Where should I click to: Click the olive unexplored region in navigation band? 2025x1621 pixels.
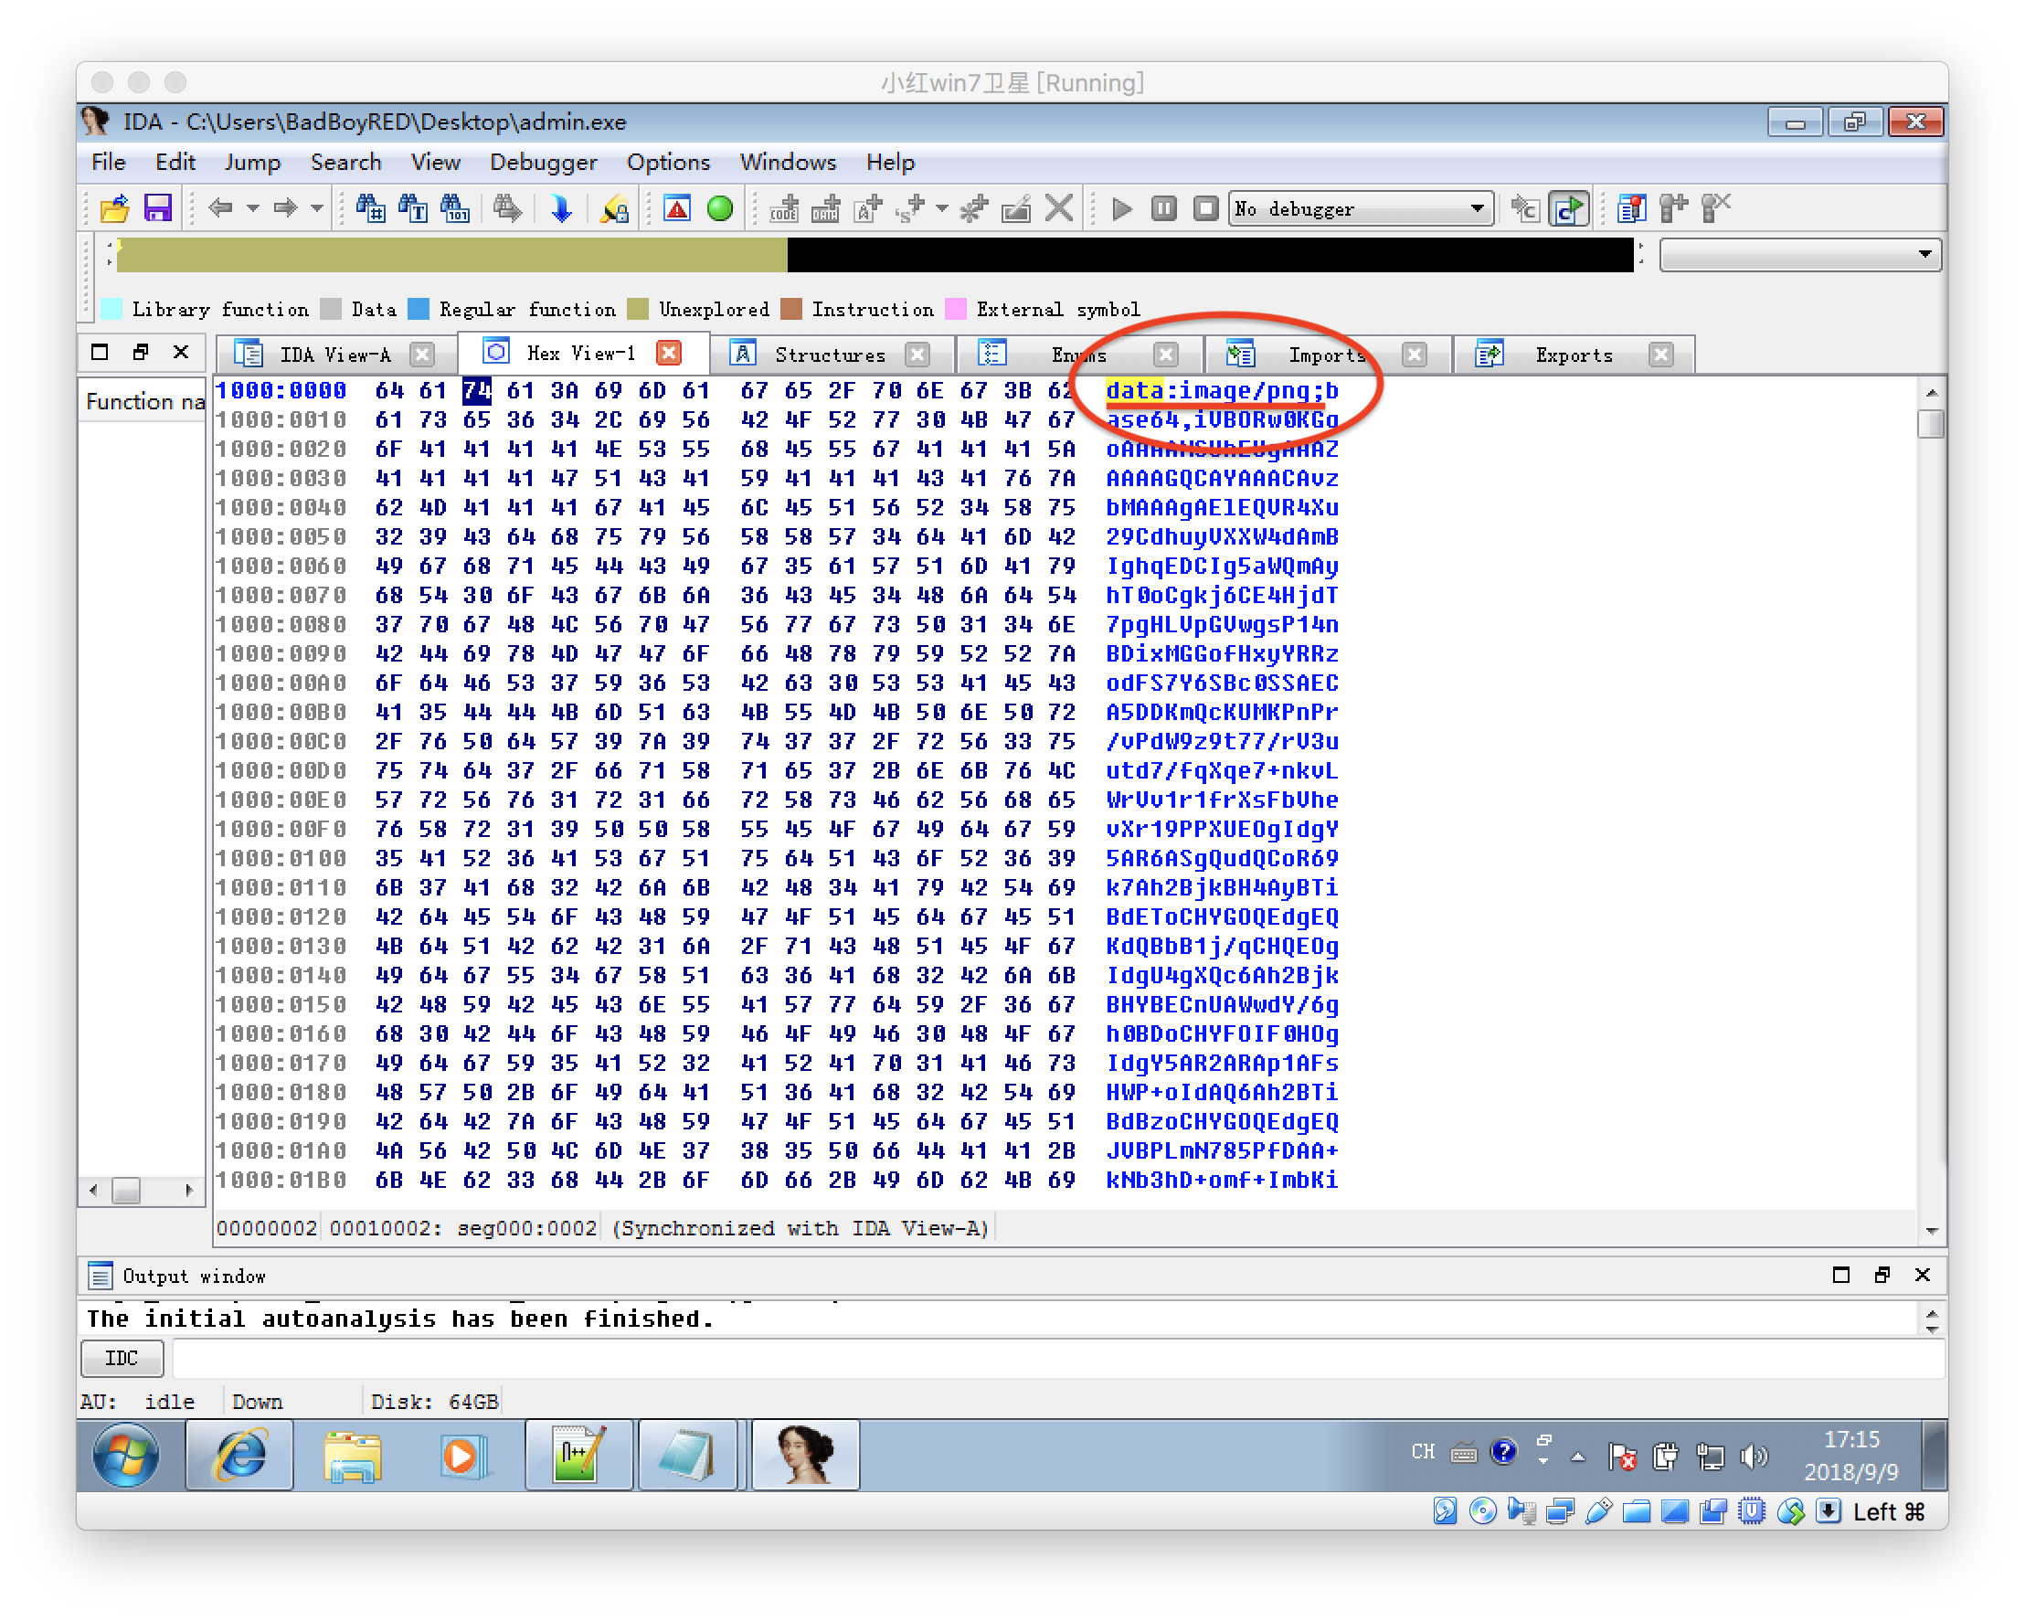click(451, 255)
